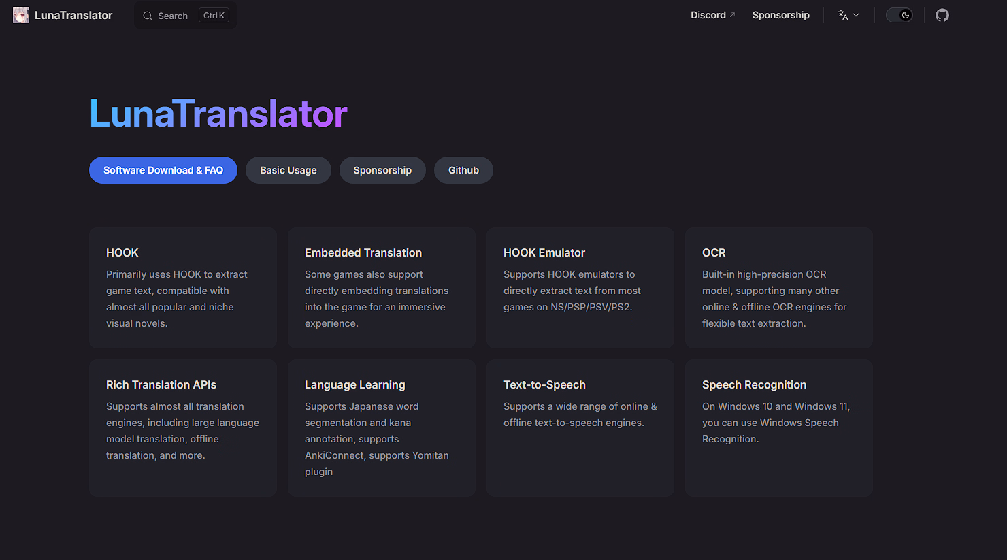Open the Discord navigation link
This screenshot has width=1007, height=560.
click(x=708, y=15)
